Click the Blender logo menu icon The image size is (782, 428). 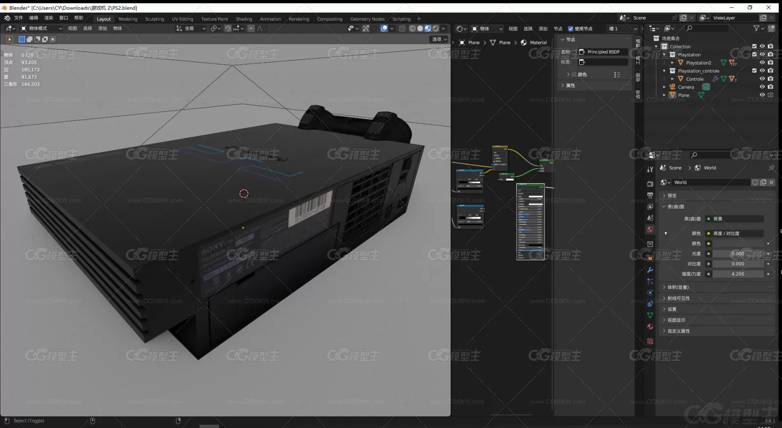coord(7,18)
